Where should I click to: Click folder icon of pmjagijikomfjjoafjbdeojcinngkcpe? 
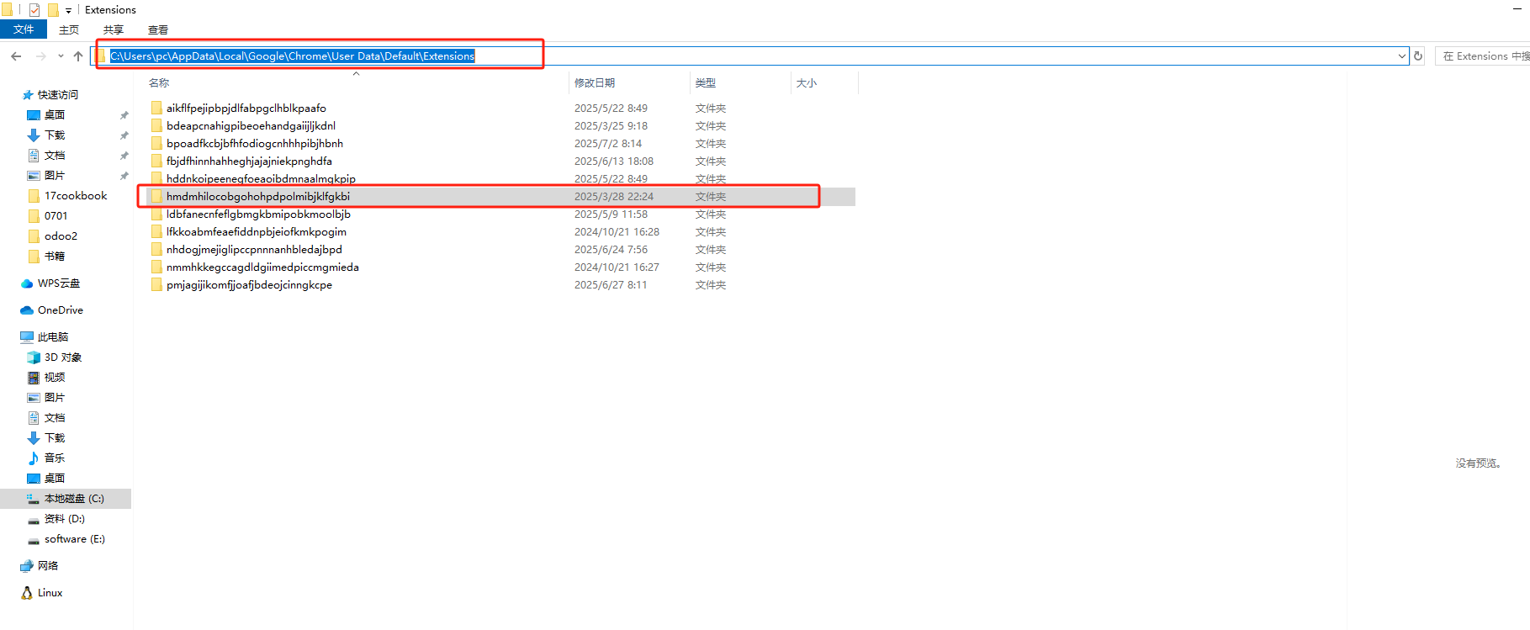[156, 284]
